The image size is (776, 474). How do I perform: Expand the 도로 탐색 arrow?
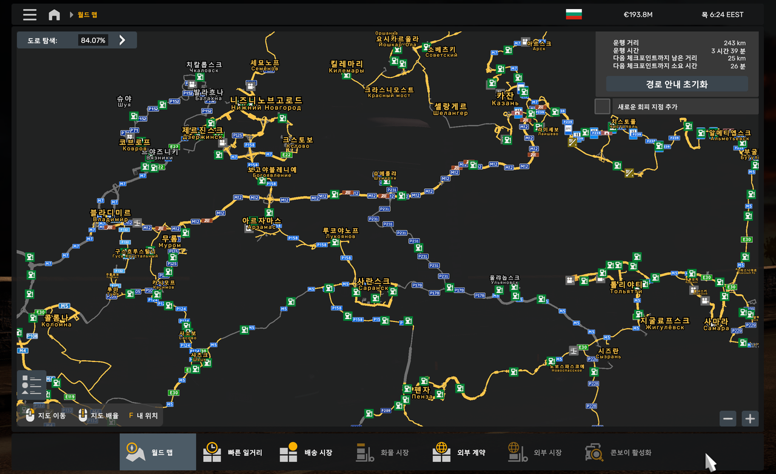122,40
